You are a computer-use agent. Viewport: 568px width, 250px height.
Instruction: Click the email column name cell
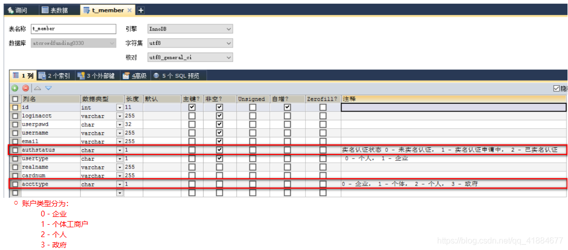coord(50,142)
